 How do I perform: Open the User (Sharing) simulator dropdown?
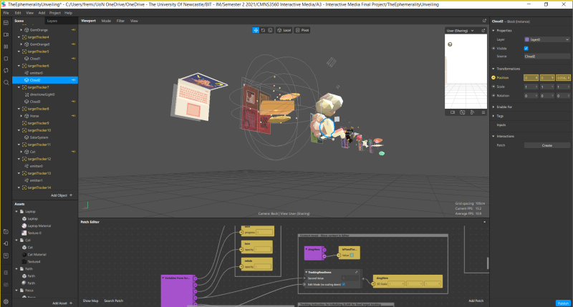[x=460, y=31]
